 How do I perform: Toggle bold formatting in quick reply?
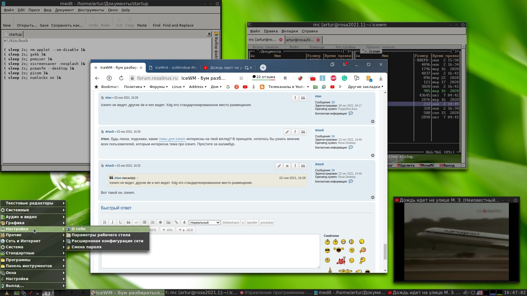pos(104,223)
